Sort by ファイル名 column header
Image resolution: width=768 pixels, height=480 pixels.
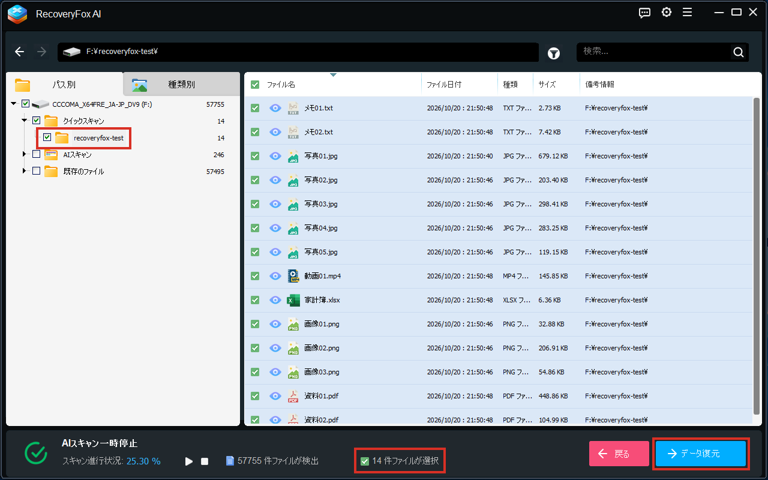click(281, 85)
